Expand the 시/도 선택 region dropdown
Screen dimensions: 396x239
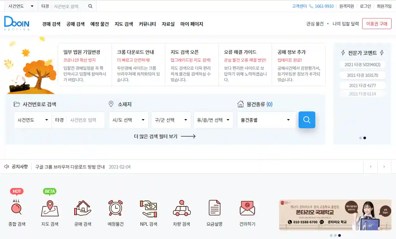coord(128,119)
